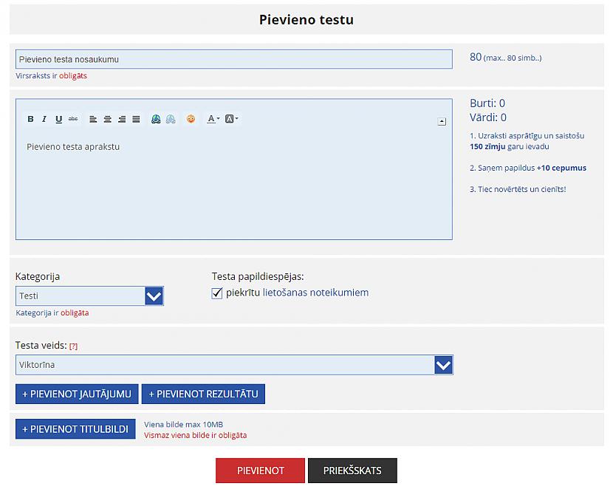Click the test title input field
Image resolution: width=613 pixels, height=489 pixels.
click(234, 59)
